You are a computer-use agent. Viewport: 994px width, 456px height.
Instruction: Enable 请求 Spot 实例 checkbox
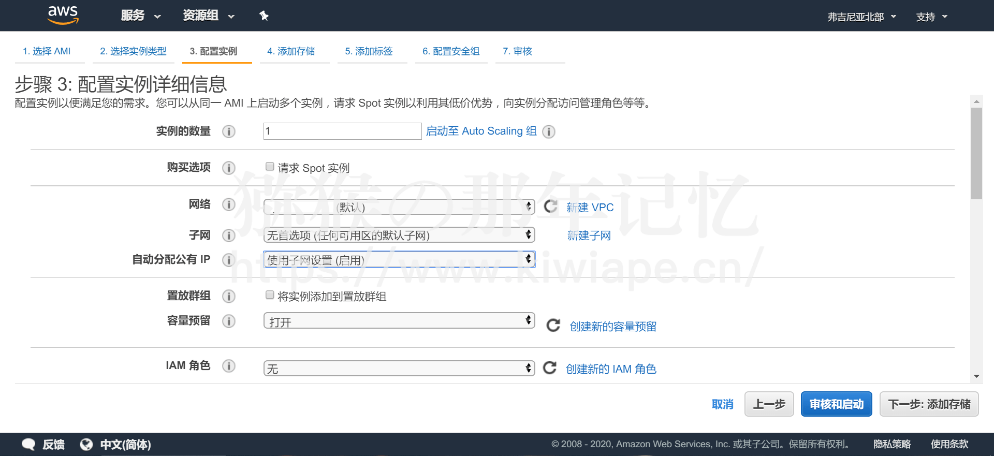270,166
